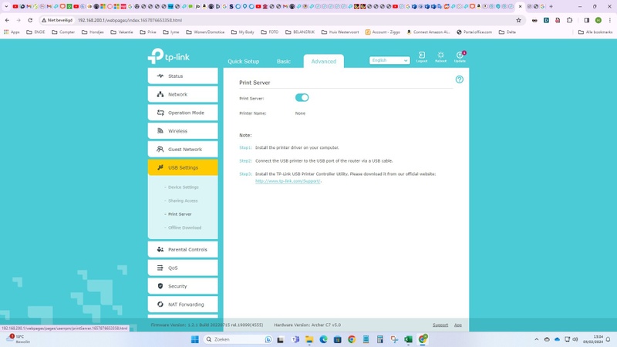Click the Reboot icon
The width and height of the screenshot is (617, 347).
click(x=440, y=56)
